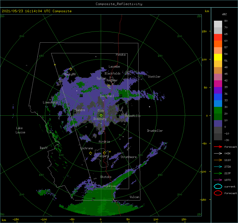Click the Okotoks city label
Screen dimensions: 238x223
106,177
